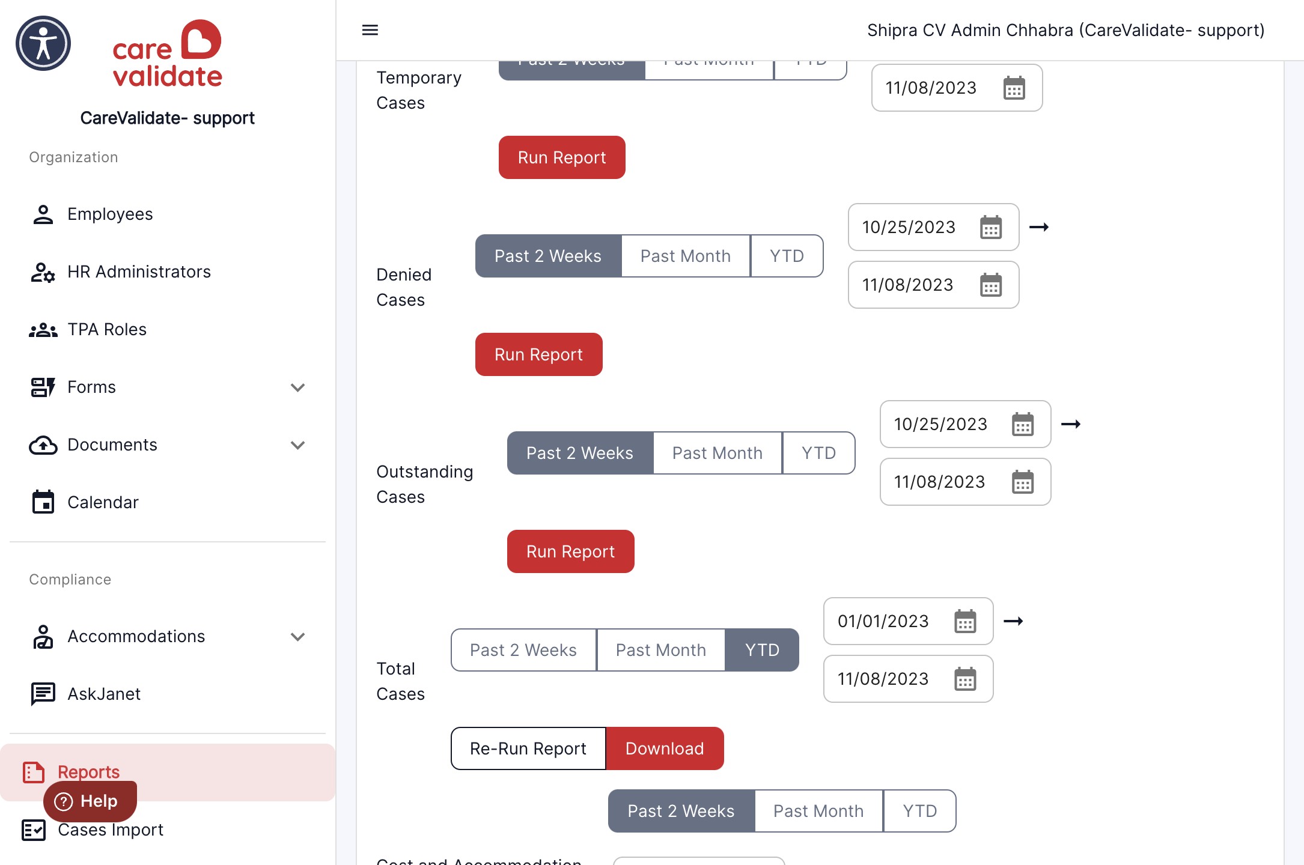1304x865 pixels.
Task: Edit Denied Cases start date 10/25/2023
Action: coord(933,227)
